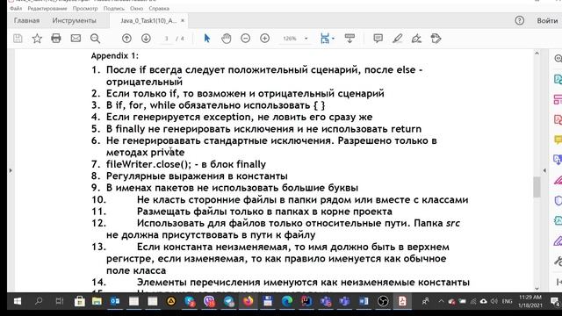562x316 pixels.
Task: Zoom out with the minus circle icon
Action: (x=246, y=39)
